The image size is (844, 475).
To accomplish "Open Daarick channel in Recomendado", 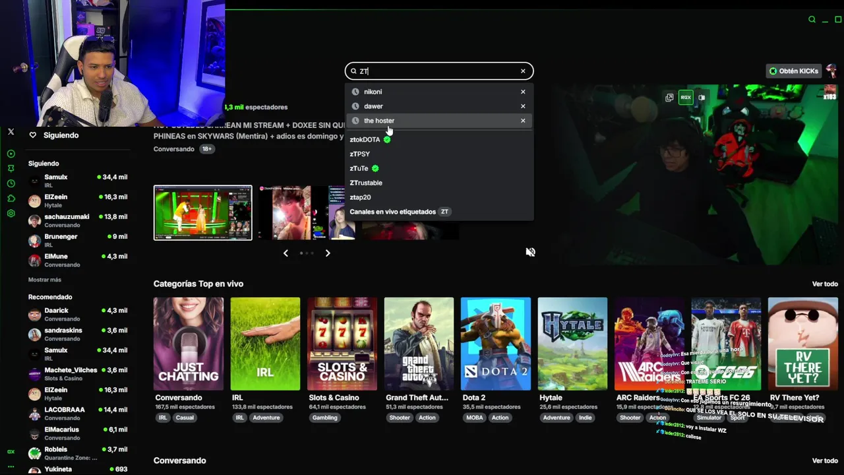I will coord(78,314).
